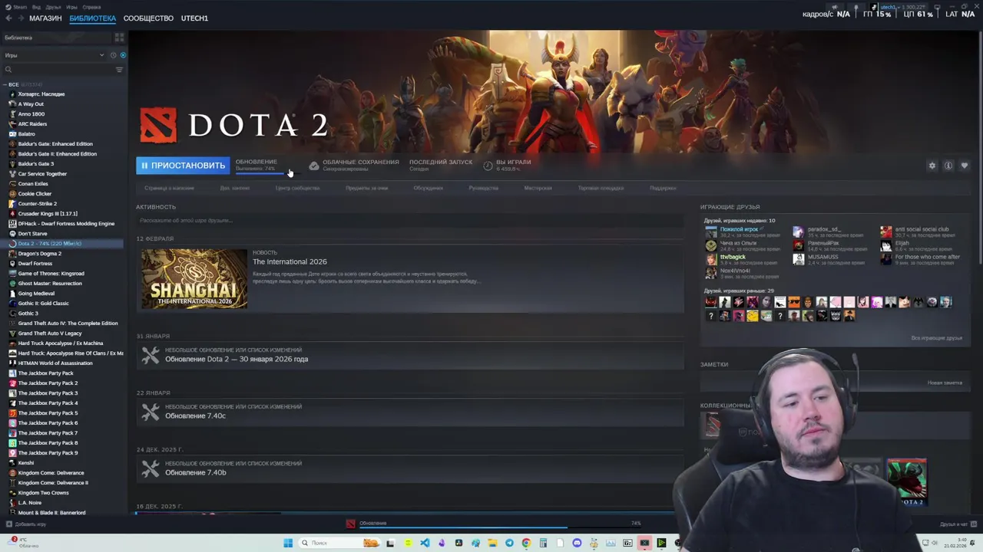Screen dimensions: 983x552
Task: Open The International 2026 news thumbnail
Action: point(194,278)
